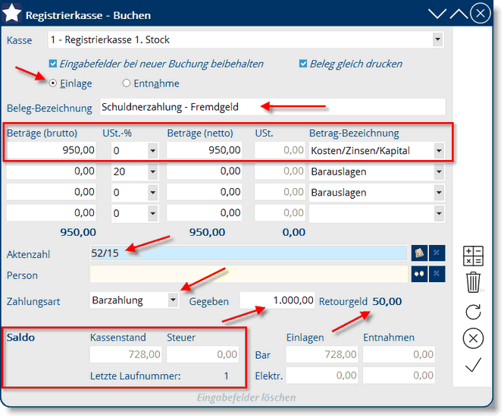The width and height of the screenshot is (504, 418).
Task: Click Elektr. Einlagen field
Action: click(x=322, y=376)
